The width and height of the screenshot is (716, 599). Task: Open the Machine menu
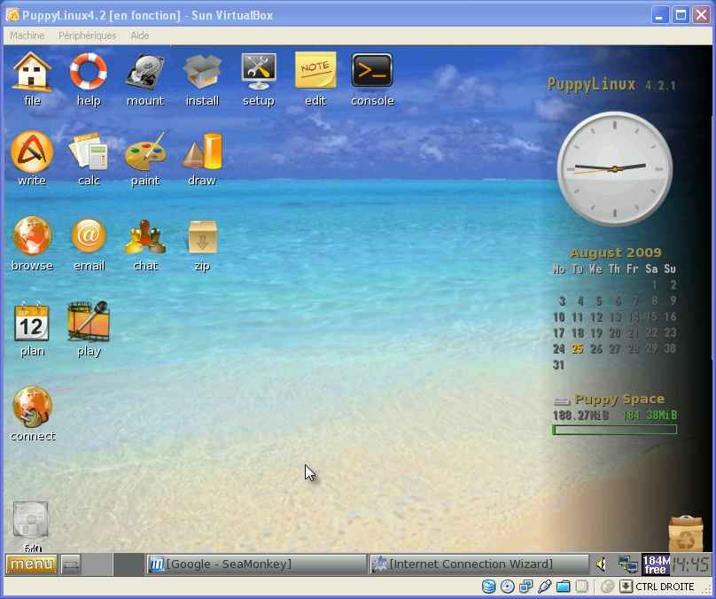click(27, 35)
